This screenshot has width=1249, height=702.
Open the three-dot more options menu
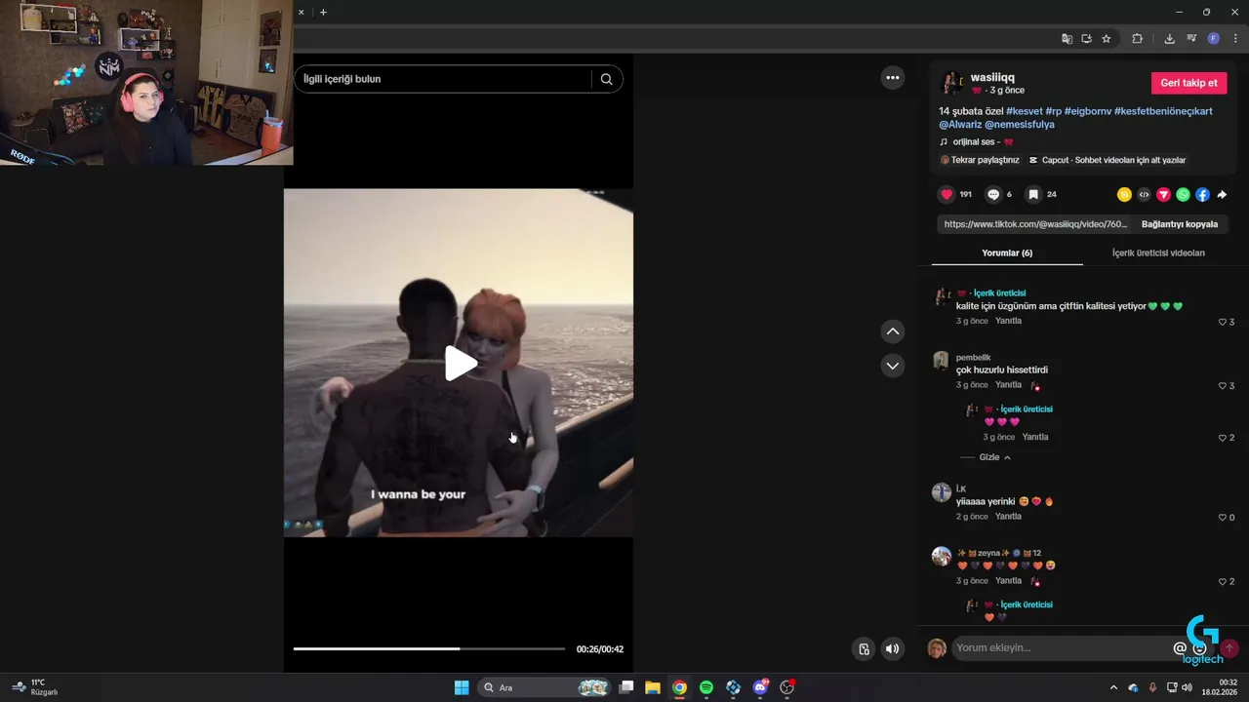pos(893,78)
